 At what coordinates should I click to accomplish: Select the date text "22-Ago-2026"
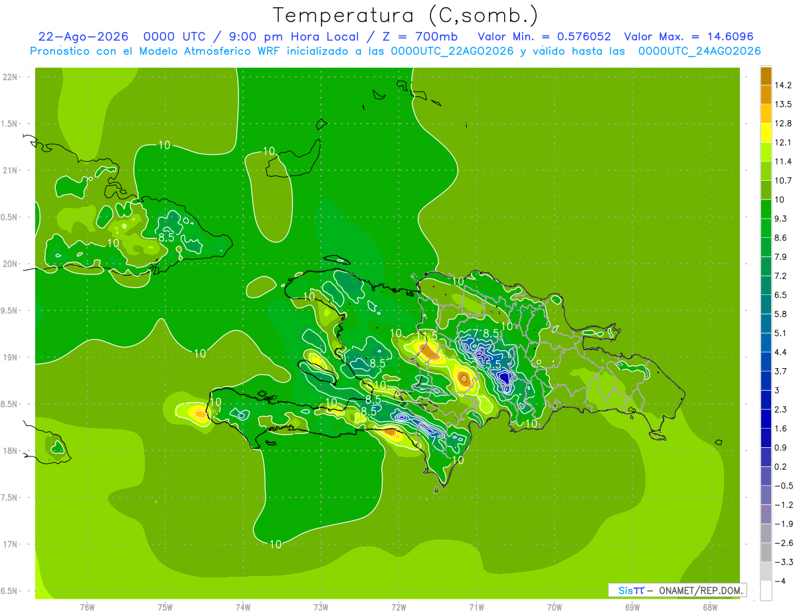(83, 37)
